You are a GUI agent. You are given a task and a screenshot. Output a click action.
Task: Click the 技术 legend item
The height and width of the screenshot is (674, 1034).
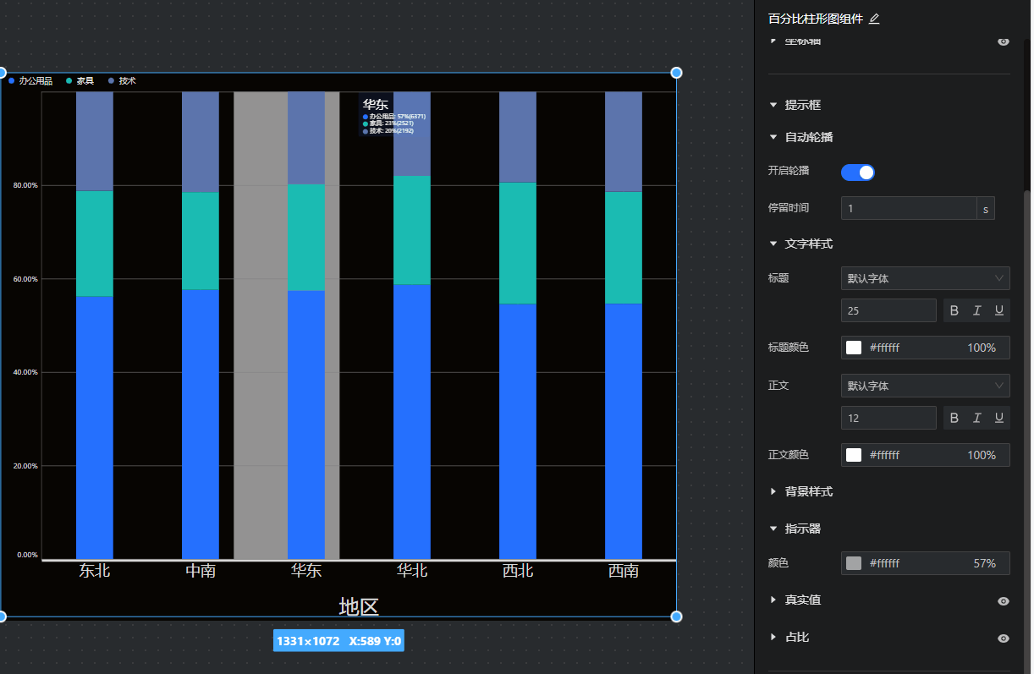[x=122, y=81]
